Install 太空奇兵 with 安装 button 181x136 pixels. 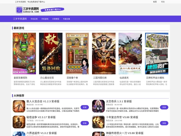click(164, 107)
